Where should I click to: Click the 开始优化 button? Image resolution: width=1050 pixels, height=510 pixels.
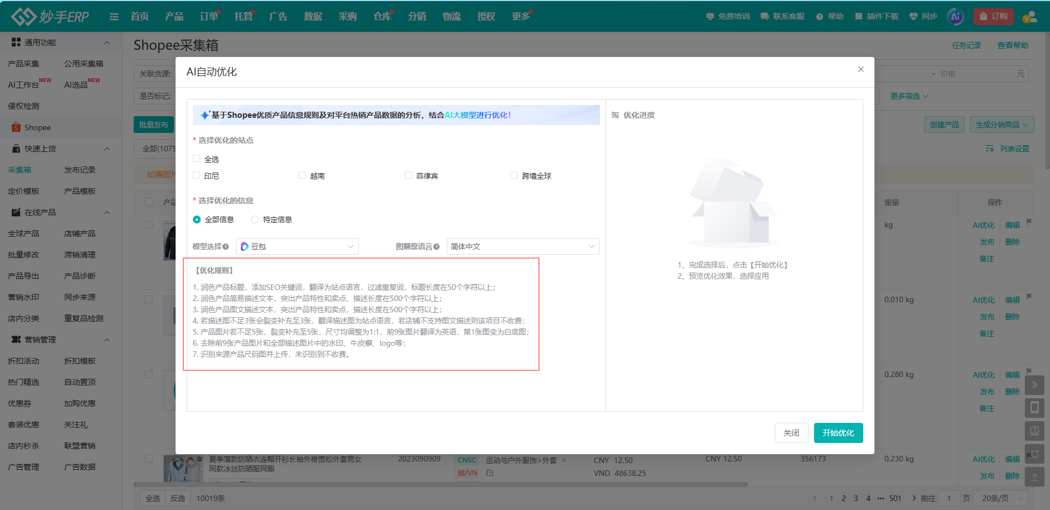coord(838,433)
